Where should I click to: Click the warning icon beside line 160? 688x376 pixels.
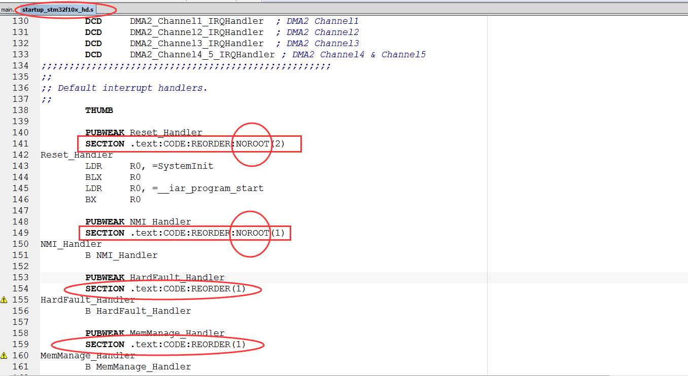[x=4, y=356]
